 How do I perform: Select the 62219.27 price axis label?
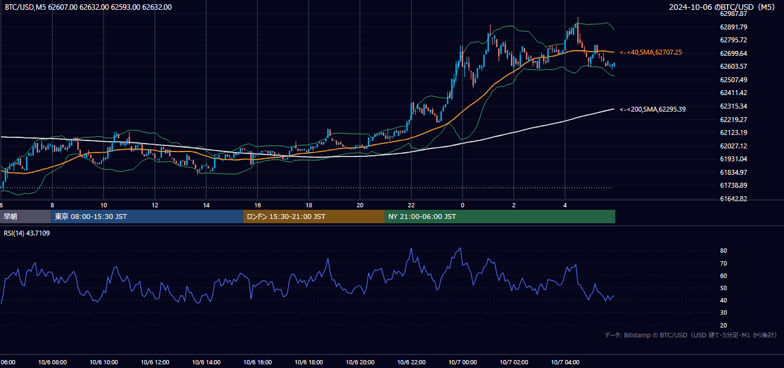pyautogui.click(x=733, y=120)
